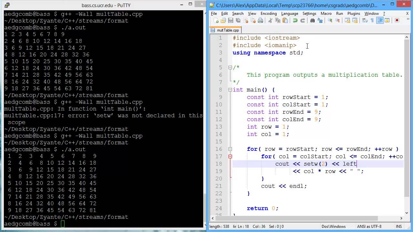Open the File menu
Image resolution: width=413 pixels, height=232 pixels.
point(214,14)
